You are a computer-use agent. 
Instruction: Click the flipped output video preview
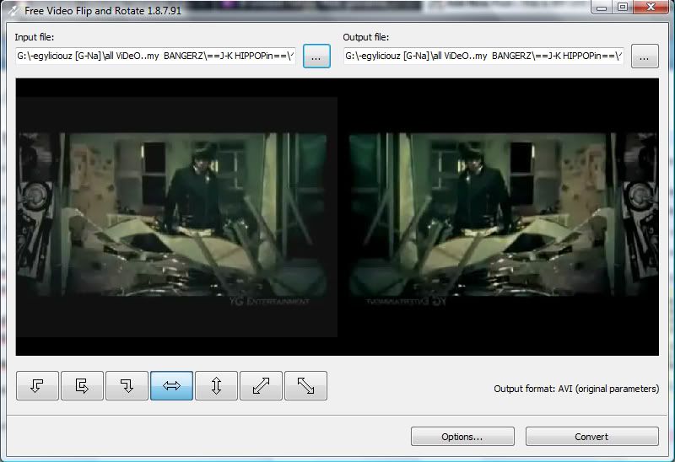[498, 217]
